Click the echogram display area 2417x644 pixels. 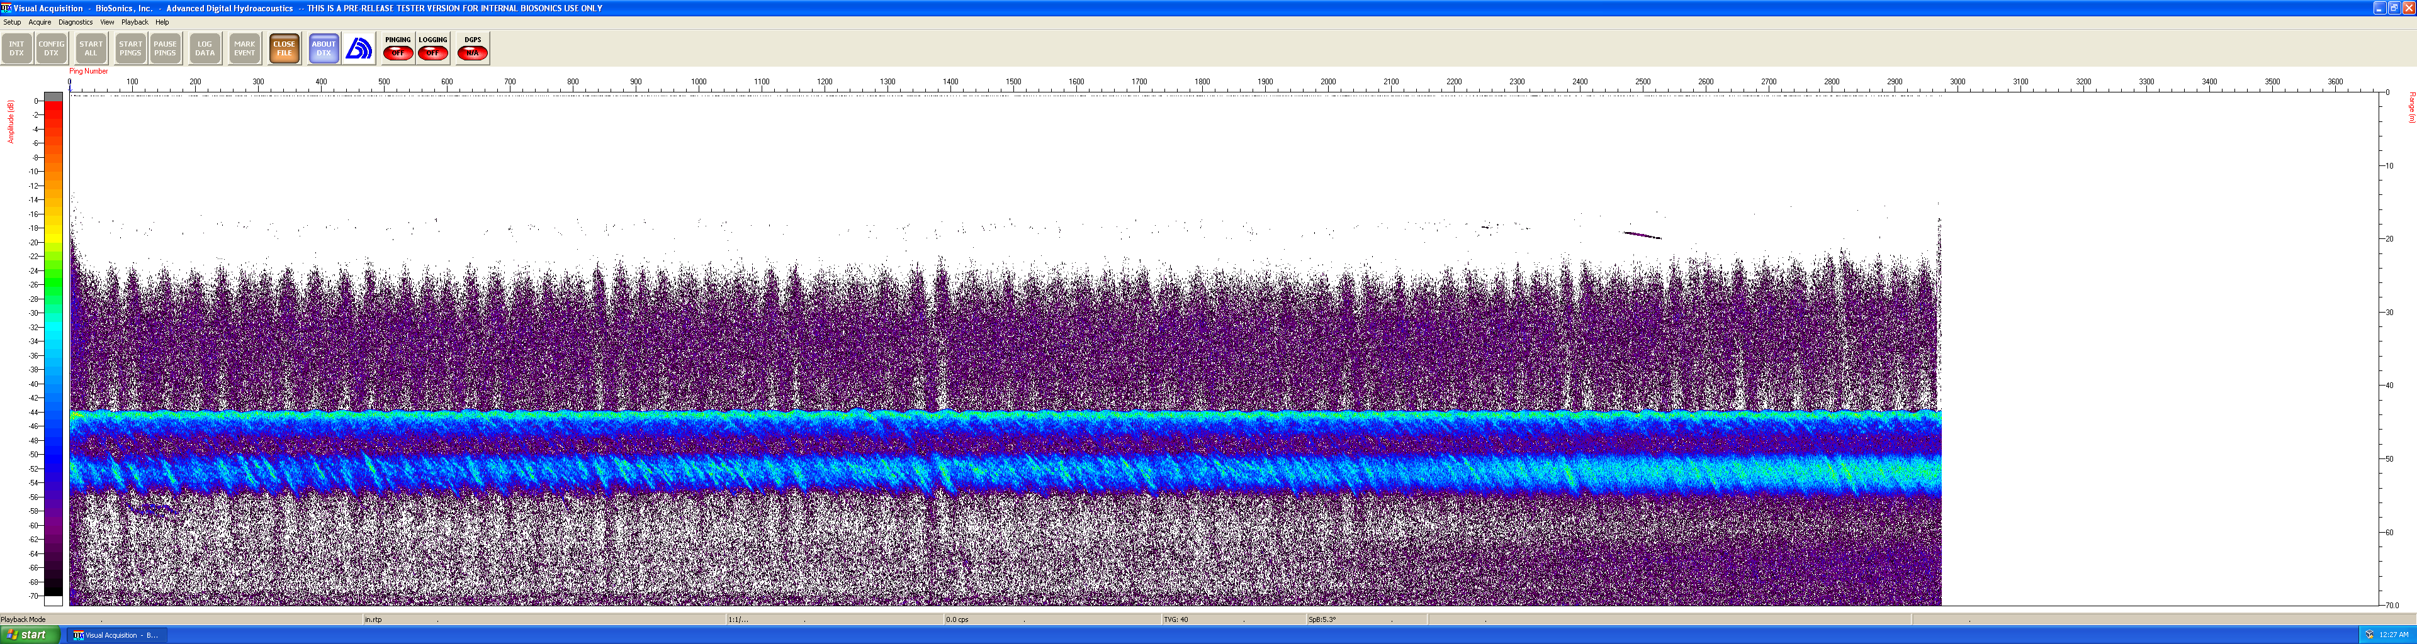[1224, 348]
